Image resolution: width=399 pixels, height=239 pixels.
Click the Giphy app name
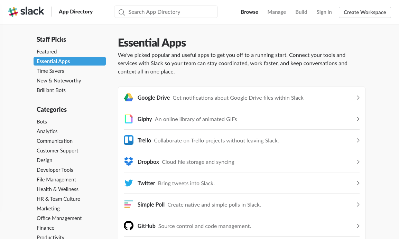click(x=145, y=119)
